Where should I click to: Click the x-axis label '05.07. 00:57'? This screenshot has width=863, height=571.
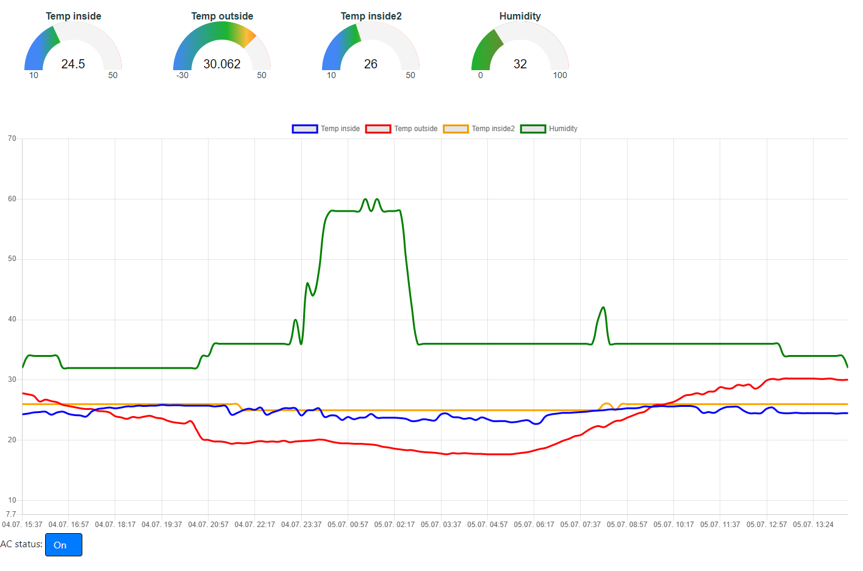[348, 525]
